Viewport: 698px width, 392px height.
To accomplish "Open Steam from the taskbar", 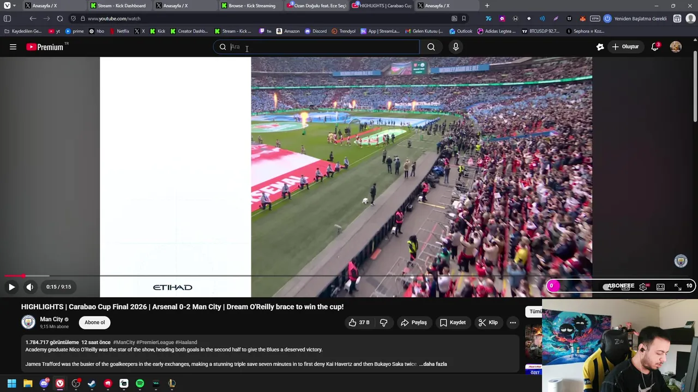I will click(x=92, y=383).
